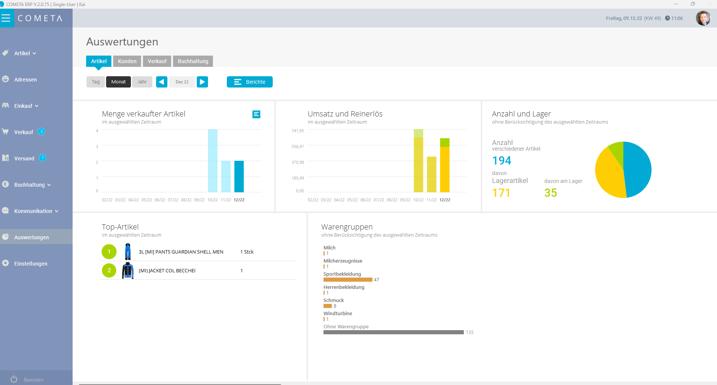The image size is (717, 385).
Task: Click the report icon beside Menge verkaufter Artikel
Action: [256, 114]
